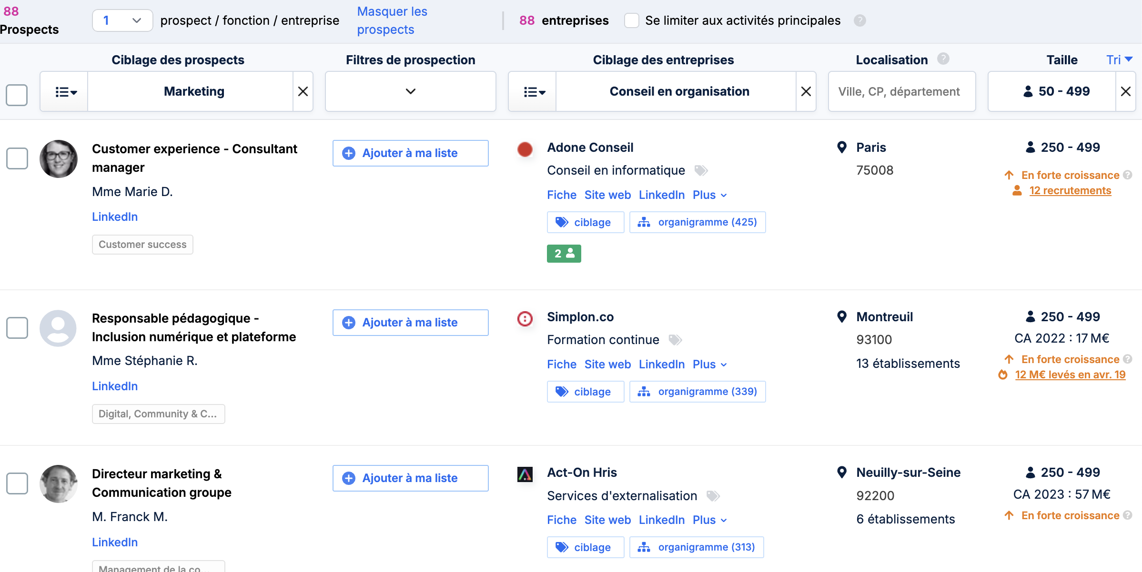Open Franck M. profile photo
The width and height of the screenshot is (1142, 572).
(58, 484)
